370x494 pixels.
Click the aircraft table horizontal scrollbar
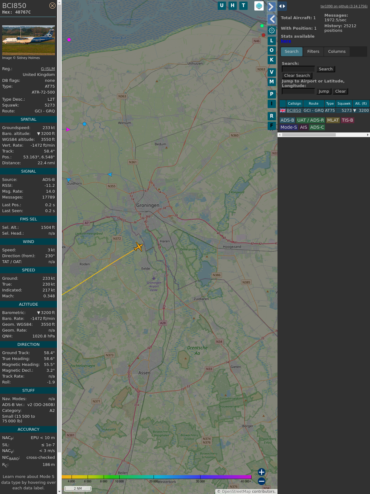pos(309,135)
